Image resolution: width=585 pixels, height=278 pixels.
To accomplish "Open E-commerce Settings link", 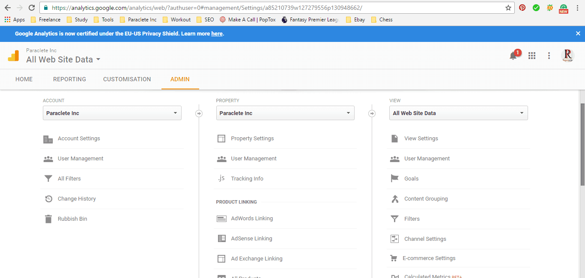I will tap(429, 258).
